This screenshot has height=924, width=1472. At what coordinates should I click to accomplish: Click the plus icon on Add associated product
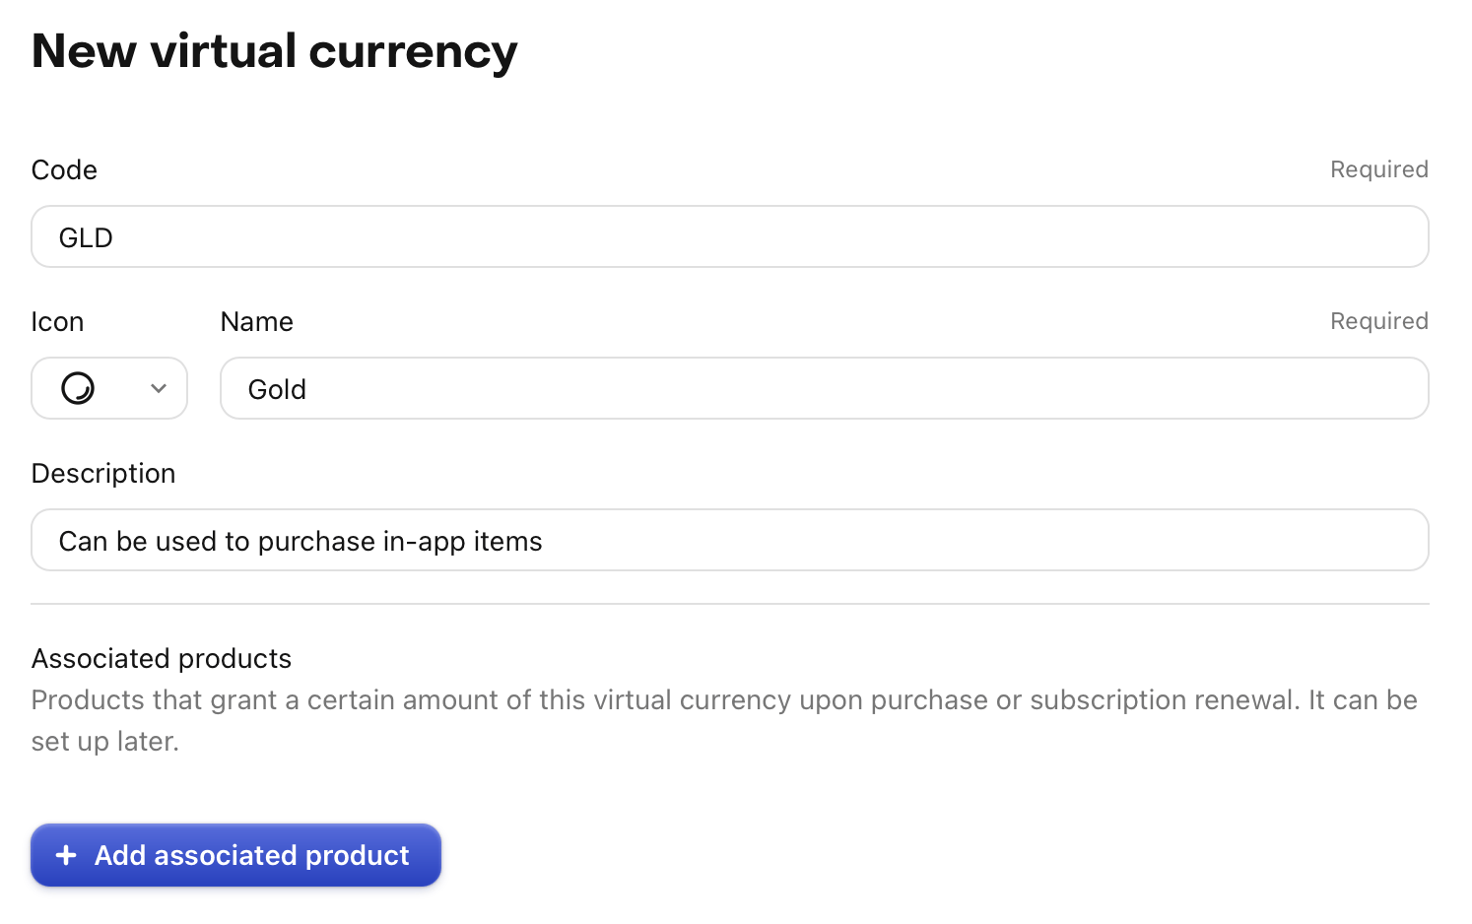[66, 855]
